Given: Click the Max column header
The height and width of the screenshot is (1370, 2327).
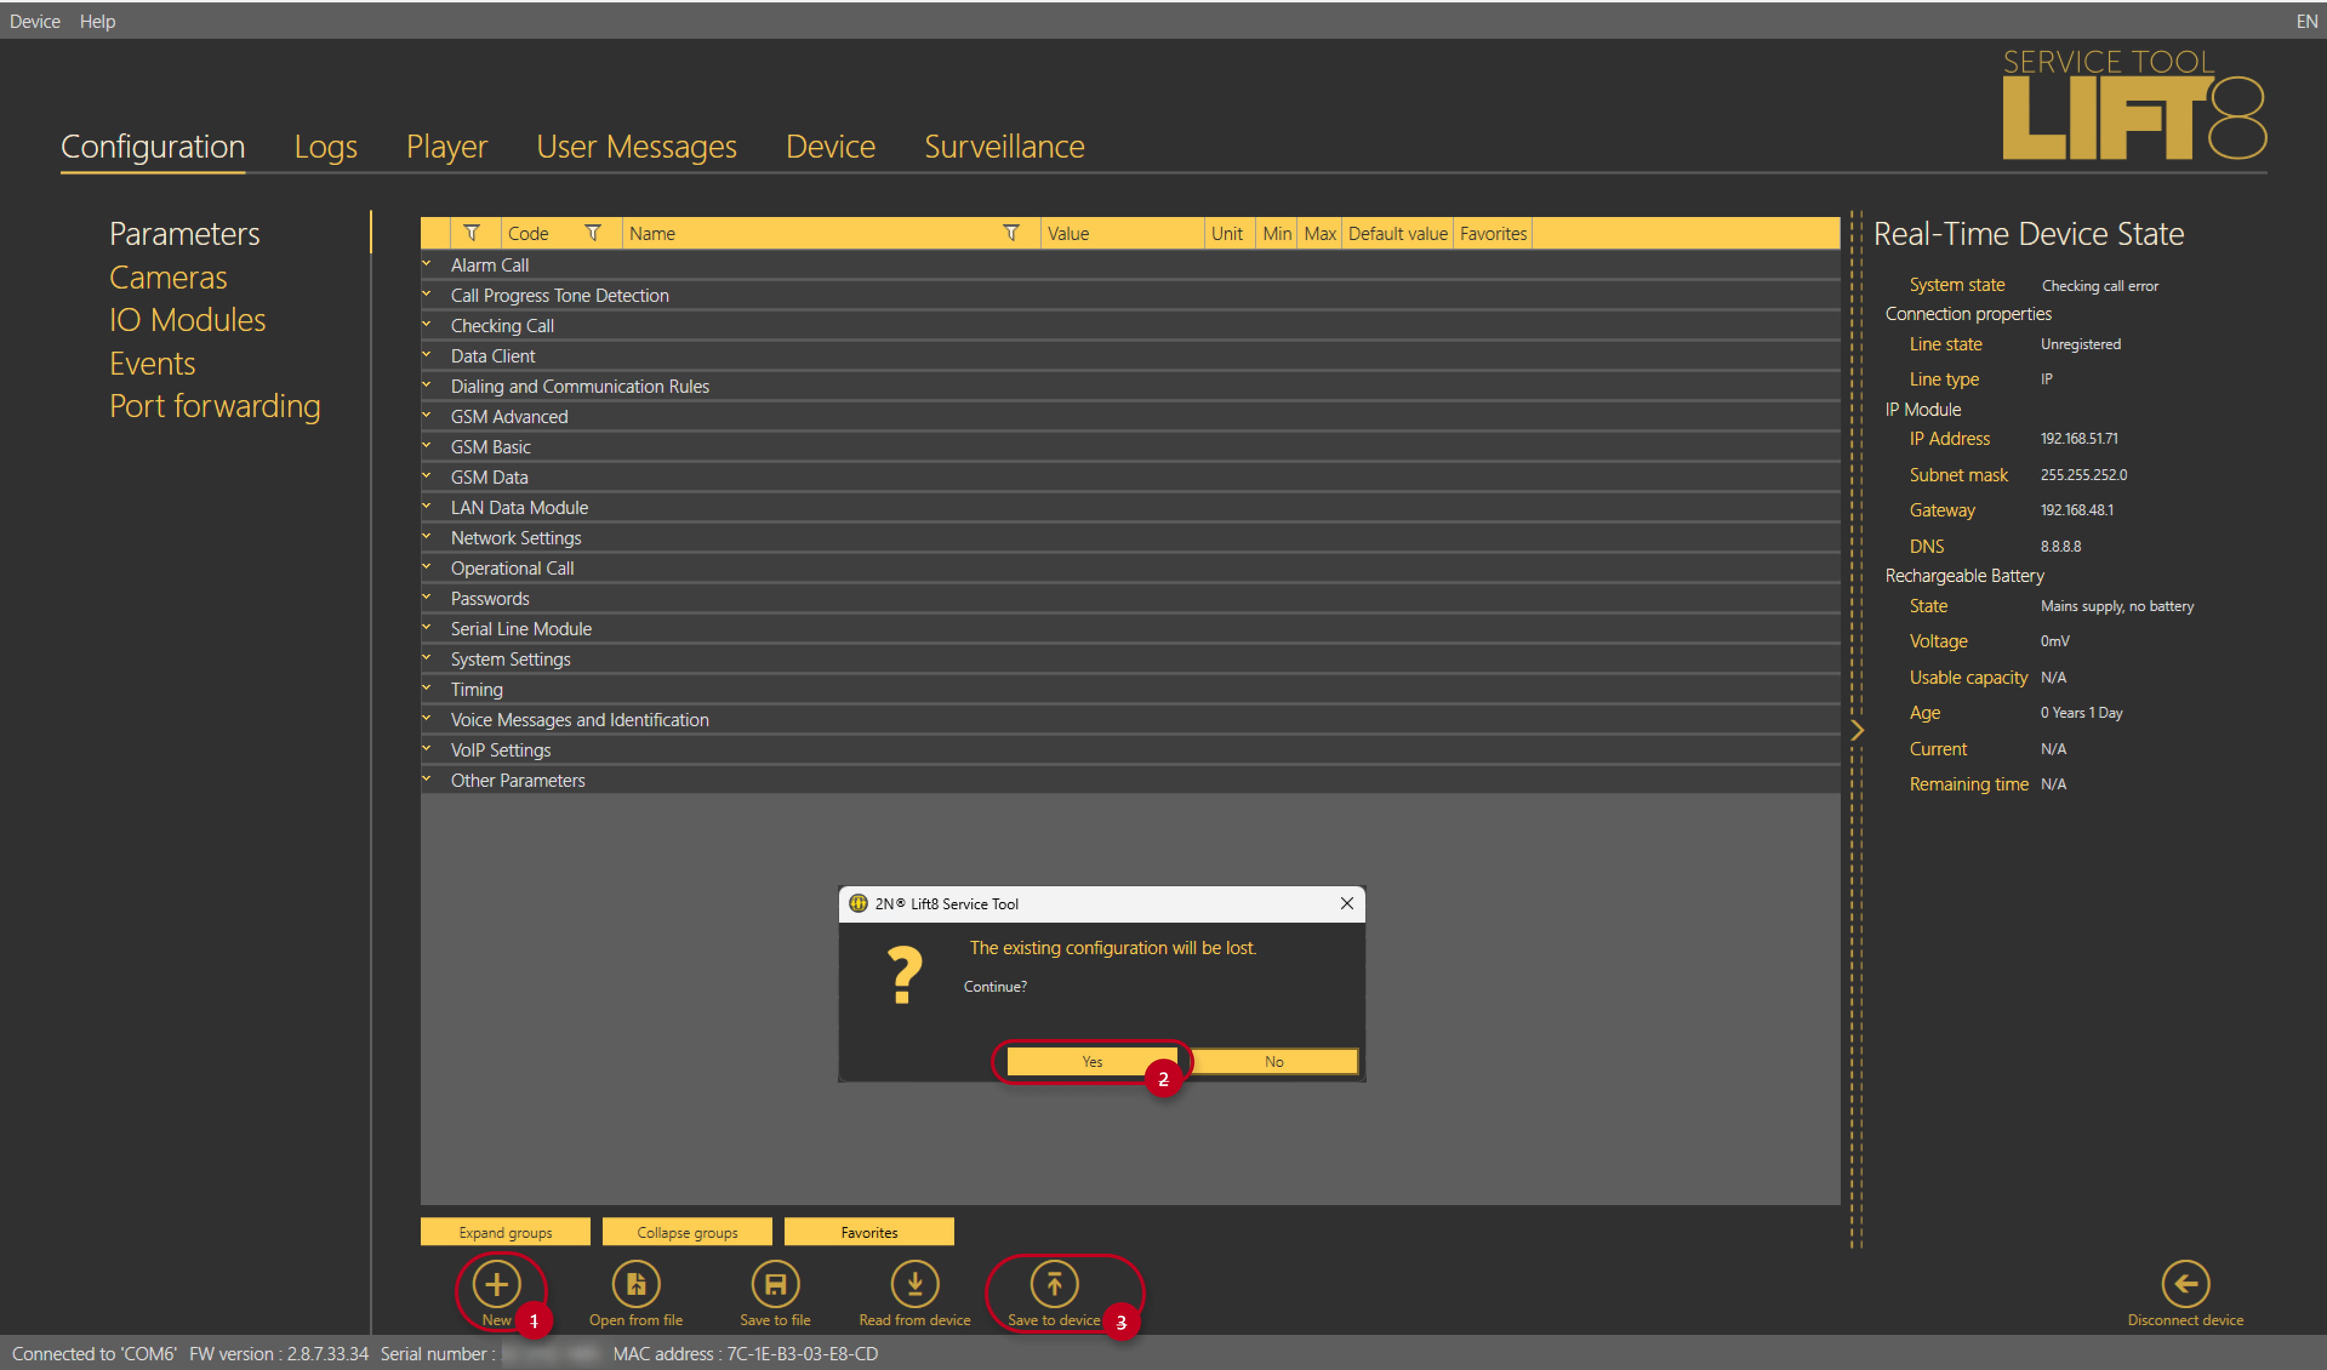Looking at the screenshot, I should [x=1319, y=233].
